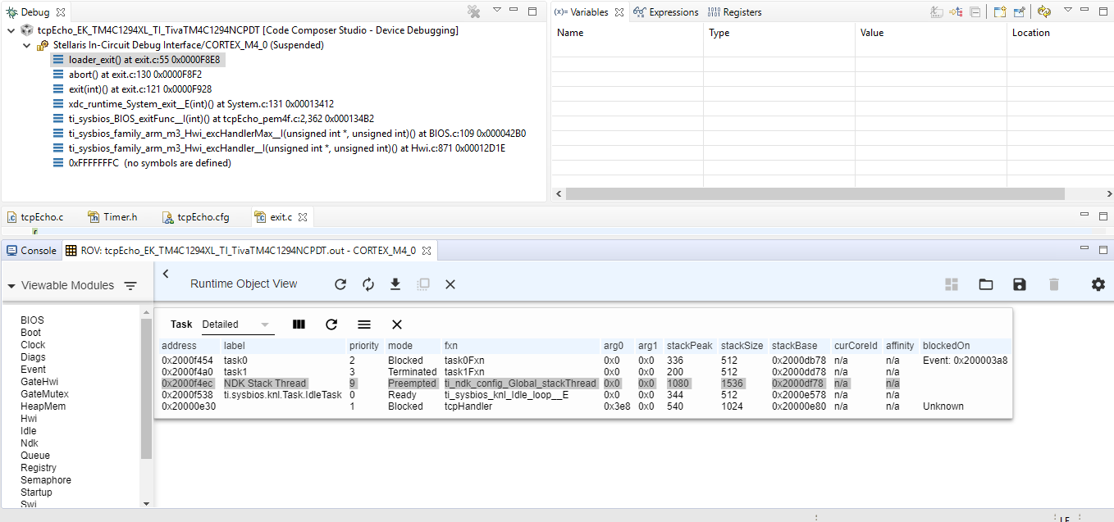Image resolution: width=1114 pixels, height=522 pixels.
Task: Click the Event: 0x200003a8 blockedOn cell
Action: pos(966,361)
